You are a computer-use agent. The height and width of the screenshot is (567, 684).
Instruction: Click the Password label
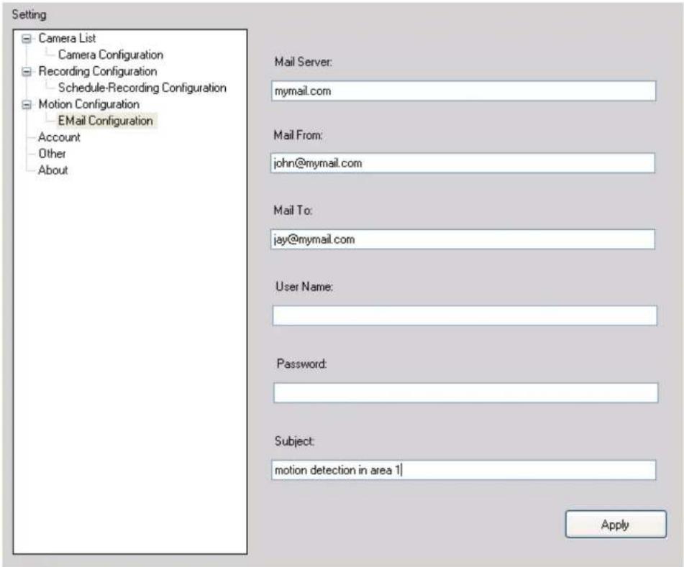pos(301,364)
